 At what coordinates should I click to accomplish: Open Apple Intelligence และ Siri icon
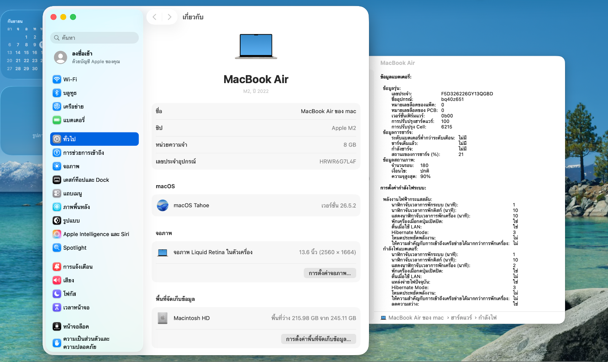[57, 234]
